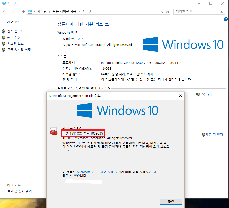Click inside the 제어판 검색 field

pos(196,12)
